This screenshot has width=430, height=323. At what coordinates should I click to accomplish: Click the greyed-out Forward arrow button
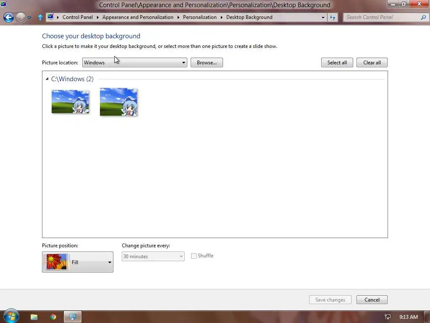click(x=21, y=17)
